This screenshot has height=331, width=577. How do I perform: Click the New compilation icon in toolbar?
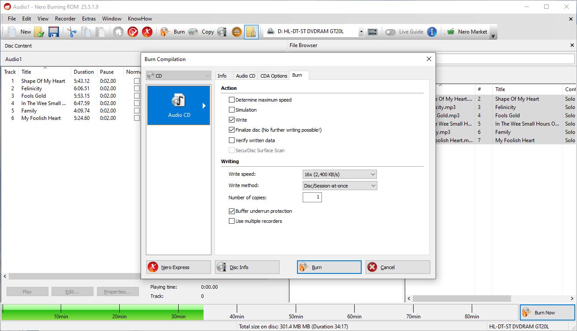click(x=12, y=32)
